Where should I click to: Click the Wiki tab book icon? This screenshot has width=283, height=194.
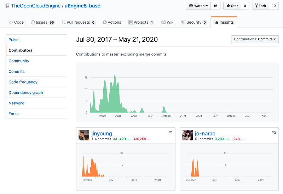[x=163, y=22]
